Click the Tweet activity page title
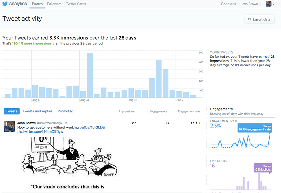 pos(22,19)
